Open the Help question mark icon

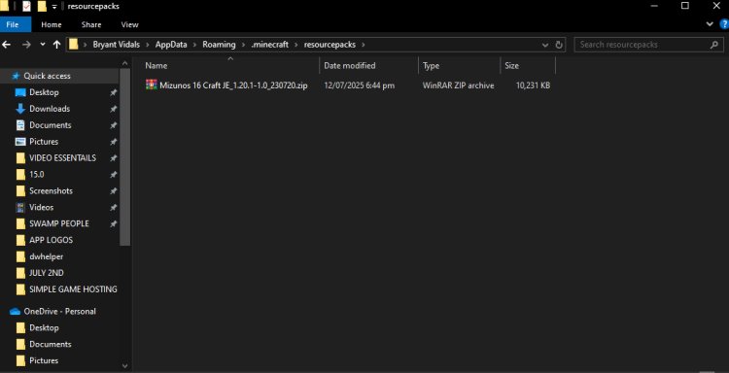pos(724,24)
